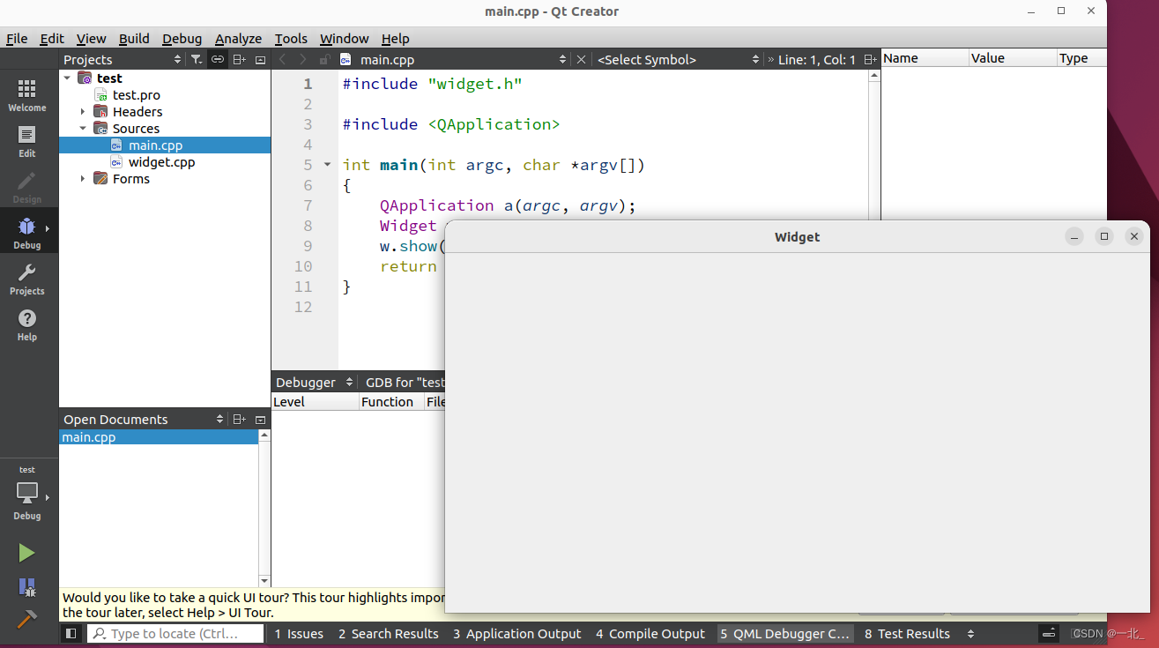The width and height of the screenshot is (1159, 648).
Task: Show the Search Results pane
Action: coord(388,634)
